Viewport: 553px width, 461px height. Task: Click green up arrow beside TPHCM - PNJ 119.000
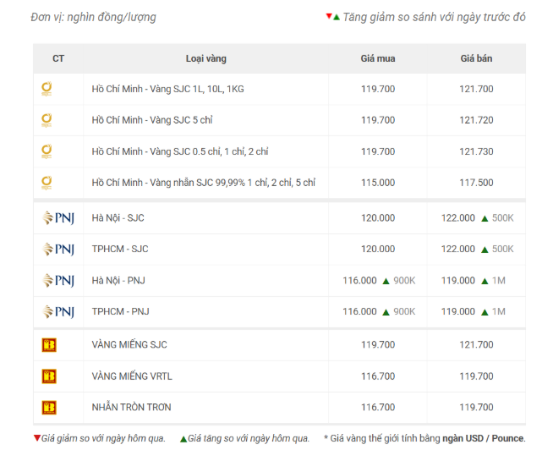[x=485, y=312]
